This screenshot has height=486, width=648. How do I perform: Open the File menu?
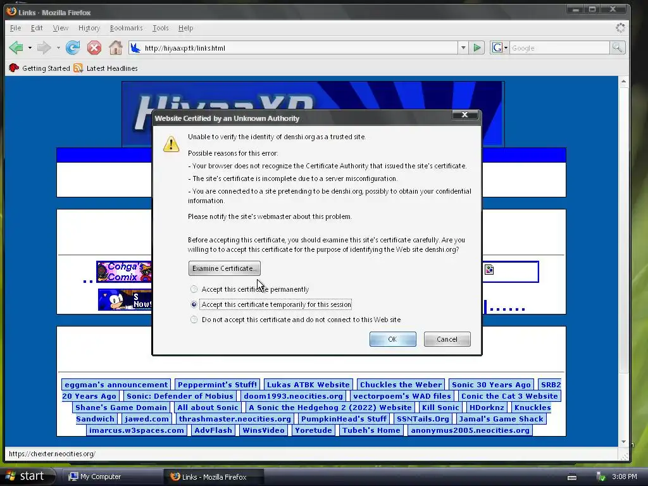click(x=15, y=28)
